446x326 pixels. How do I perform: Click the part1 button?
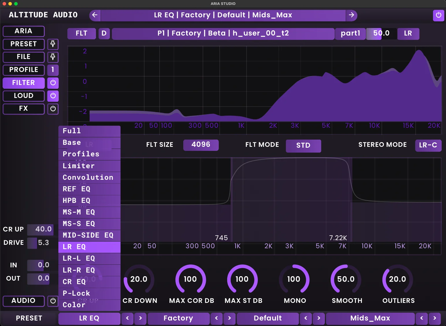pyautogui.click(x=350, y=34)
